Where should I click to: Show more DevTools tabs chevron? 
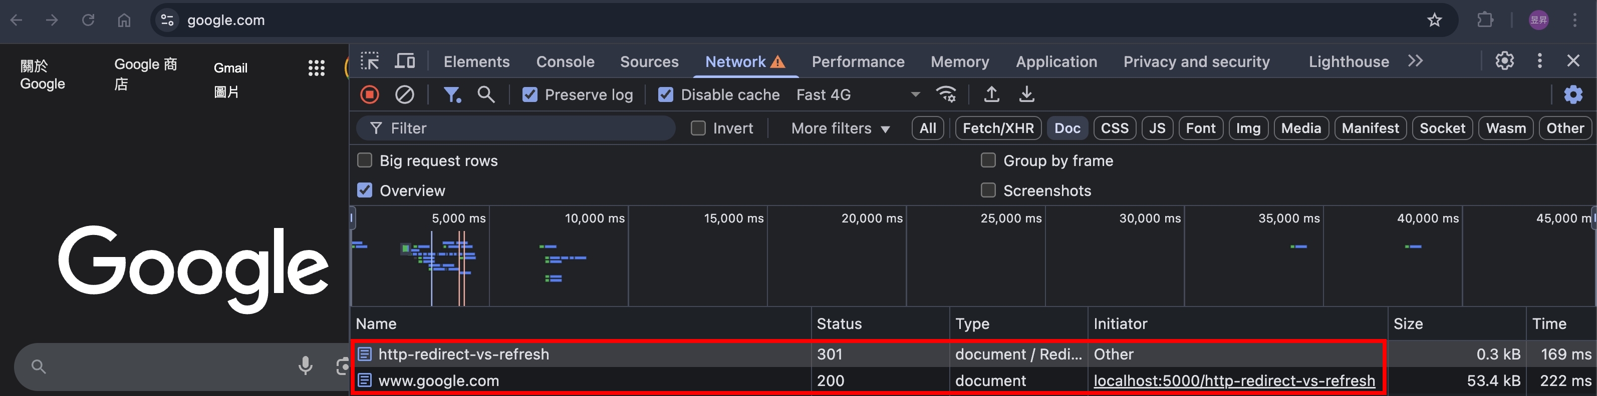tap(1415, 60)
